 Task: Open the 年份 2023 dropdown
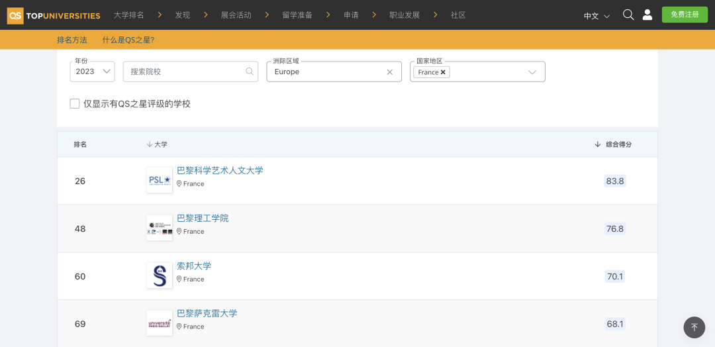[92, 72]
